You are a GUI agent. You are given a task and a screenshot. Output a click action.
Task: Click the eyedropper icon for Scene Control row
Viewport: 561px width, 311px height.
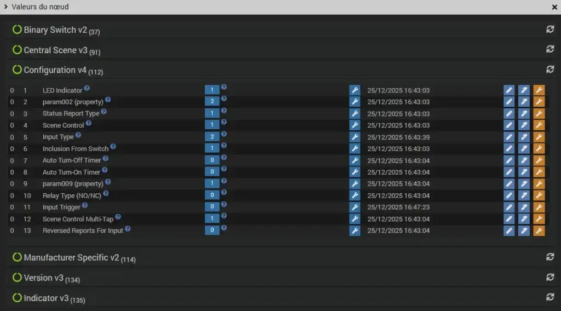524,125
